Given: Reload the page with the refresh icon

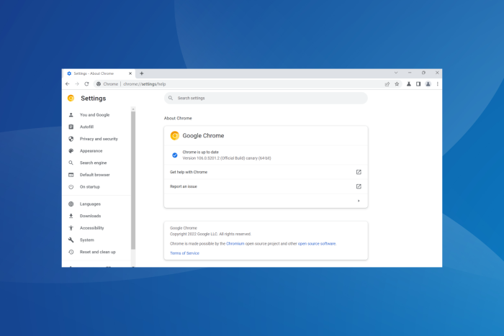Looking at the screenshot, I should [x=86, y=84].
